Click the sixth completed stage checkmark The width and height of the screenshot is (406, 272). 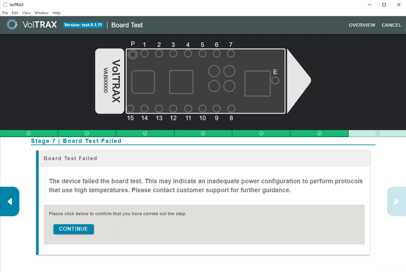coord(320,133)
